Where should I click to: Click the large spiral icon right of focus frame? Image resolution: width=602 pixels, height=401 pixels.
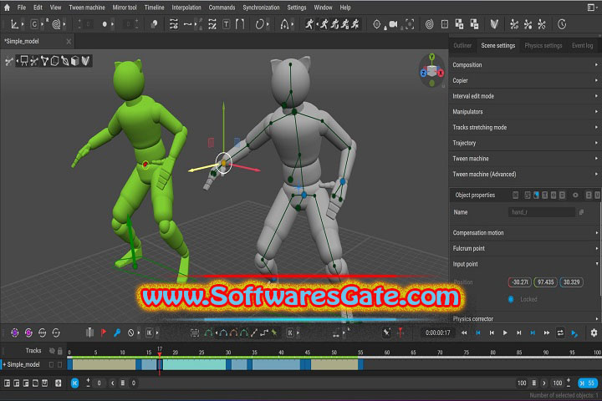[x=429, y=24]
